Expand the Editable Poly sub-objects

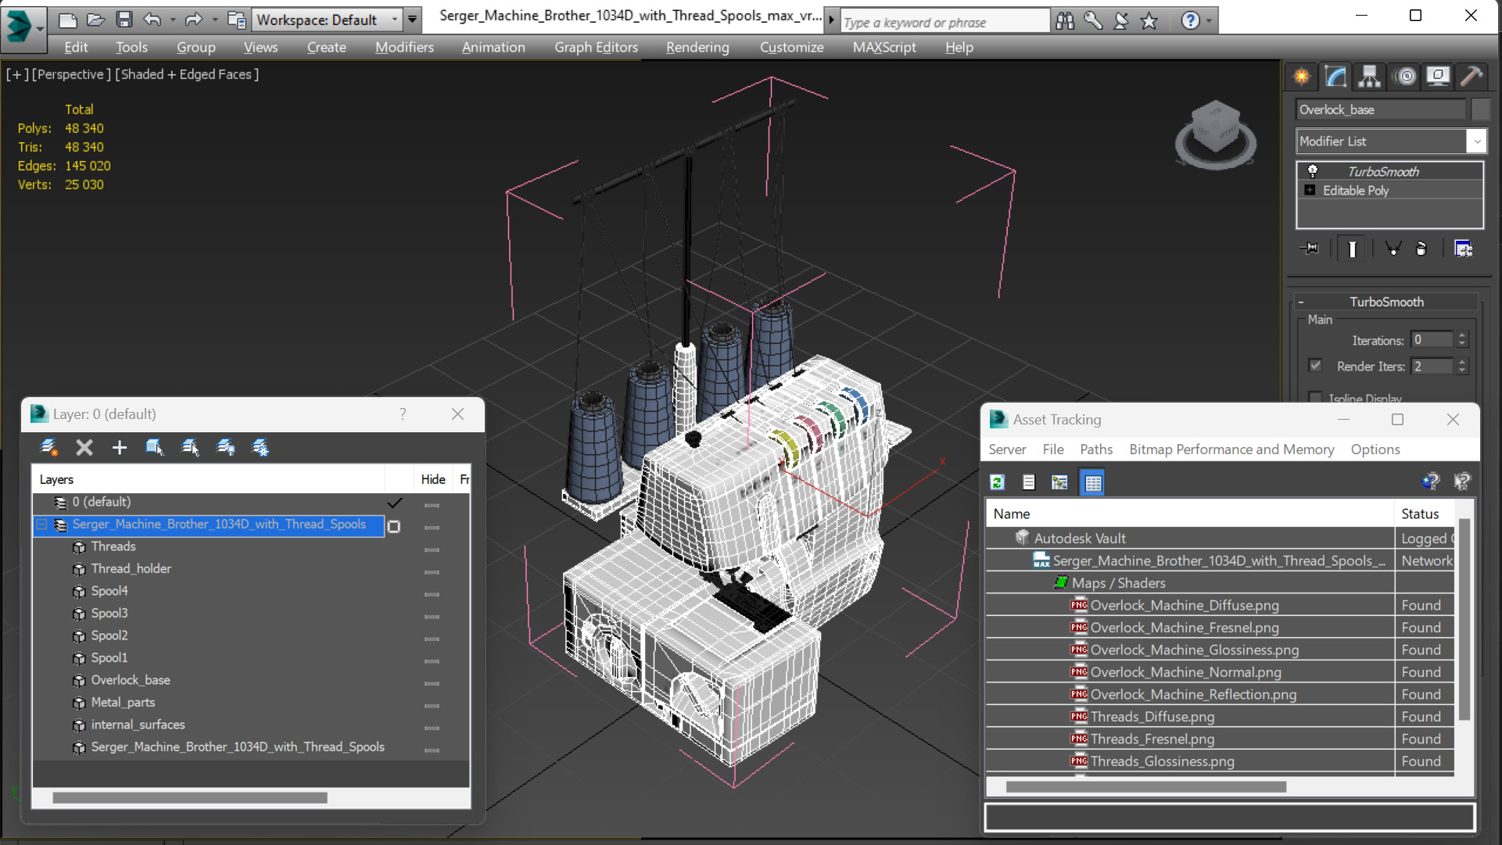pos(1310,190)
